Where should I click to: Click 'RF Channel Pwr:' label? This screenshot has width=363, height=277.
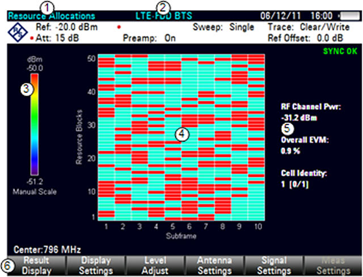pyautogui.click(x=311, y=106)
